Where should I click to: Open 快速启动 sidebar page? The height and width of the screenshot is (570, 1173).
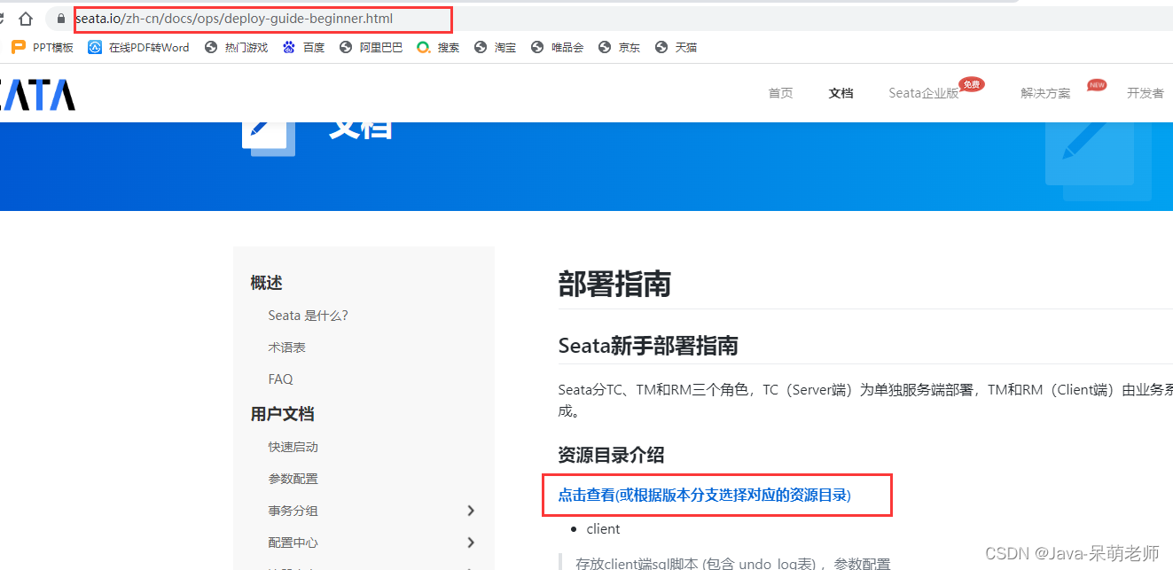293,447
